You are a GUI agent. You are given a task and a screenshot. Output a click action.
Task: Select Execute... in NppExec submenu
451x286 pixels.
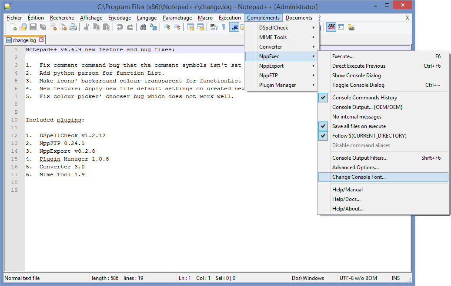(383, 56)
